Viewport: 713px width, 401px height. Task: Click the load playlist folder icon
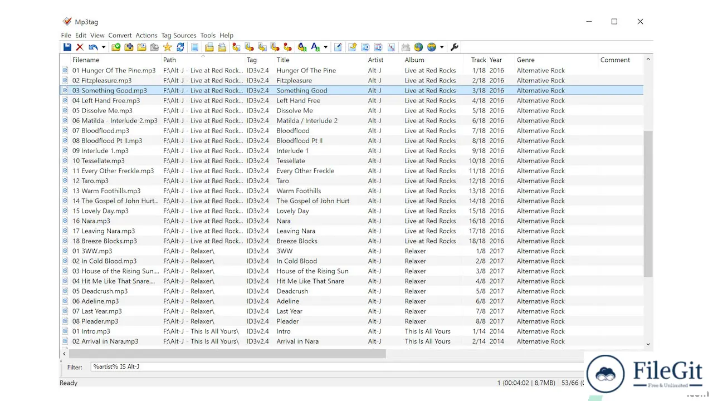pos(141,47)
